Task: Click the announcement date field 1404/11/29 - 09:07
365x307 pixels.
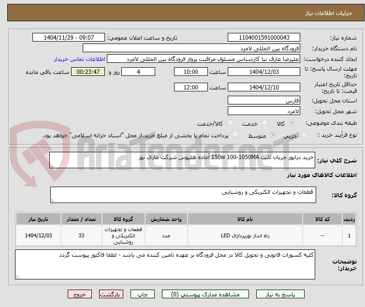Action: tap(69, 38)
